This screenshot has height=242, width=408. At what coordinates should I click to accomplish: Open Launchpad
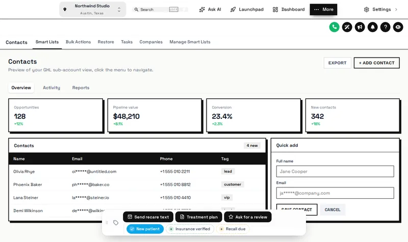(x=247, y=9)
